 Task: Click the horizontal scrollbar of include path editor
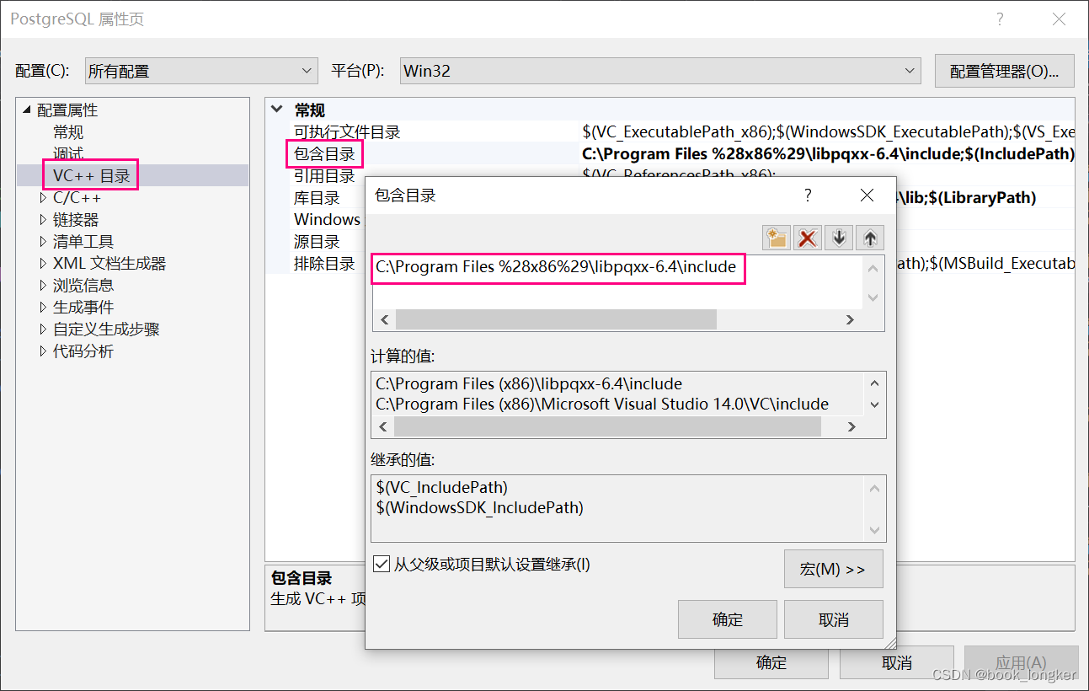click(x=556, y=319)
